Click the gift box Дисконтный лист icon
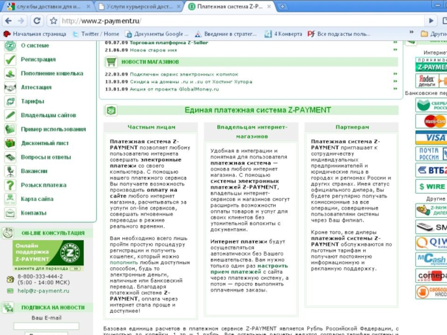The width and height of the screenshot is (447, 335). tap(10, 143)
